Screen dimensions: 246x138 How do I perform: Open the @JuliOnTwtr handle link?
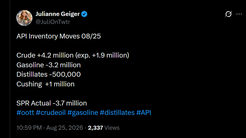(x=53, y=22)
